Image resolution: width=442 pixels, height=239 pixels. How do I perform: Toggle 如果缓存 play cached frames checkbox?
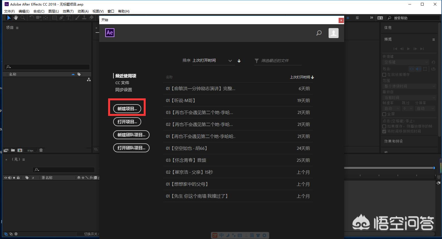tap(384, 126)
